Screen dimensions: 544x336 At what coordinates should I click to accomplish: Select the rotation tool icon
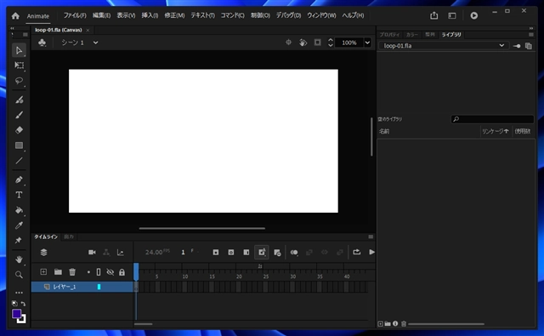[303, 43]
